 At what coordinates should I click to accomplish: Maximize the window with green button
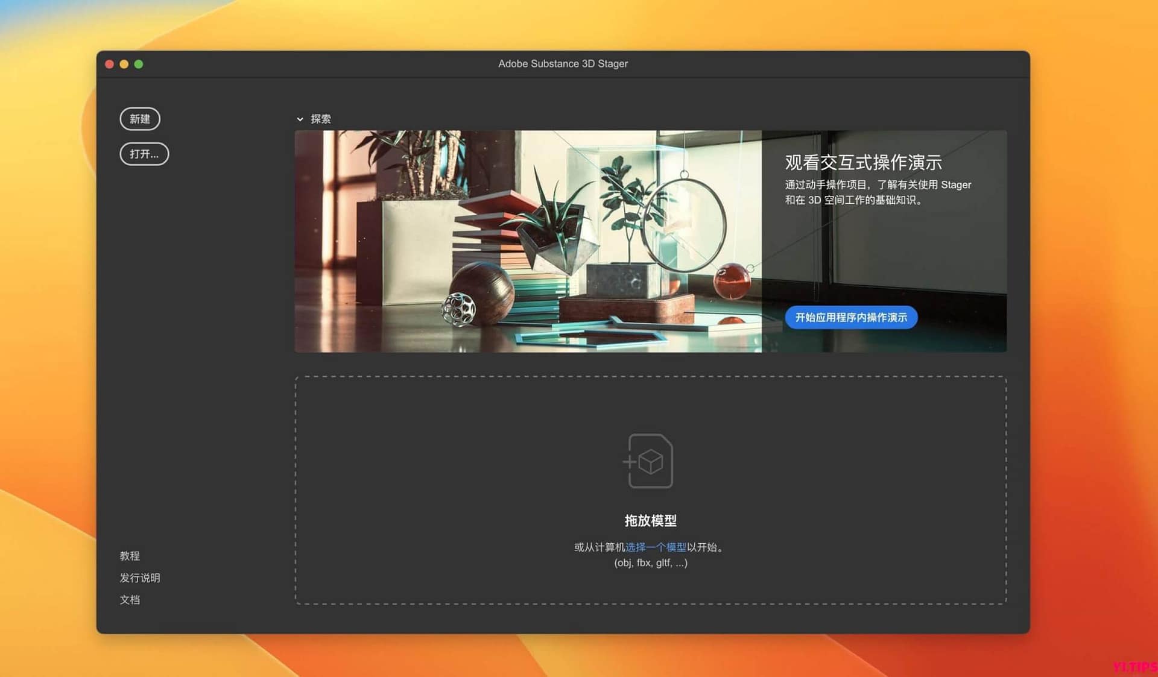coord(139,64)
